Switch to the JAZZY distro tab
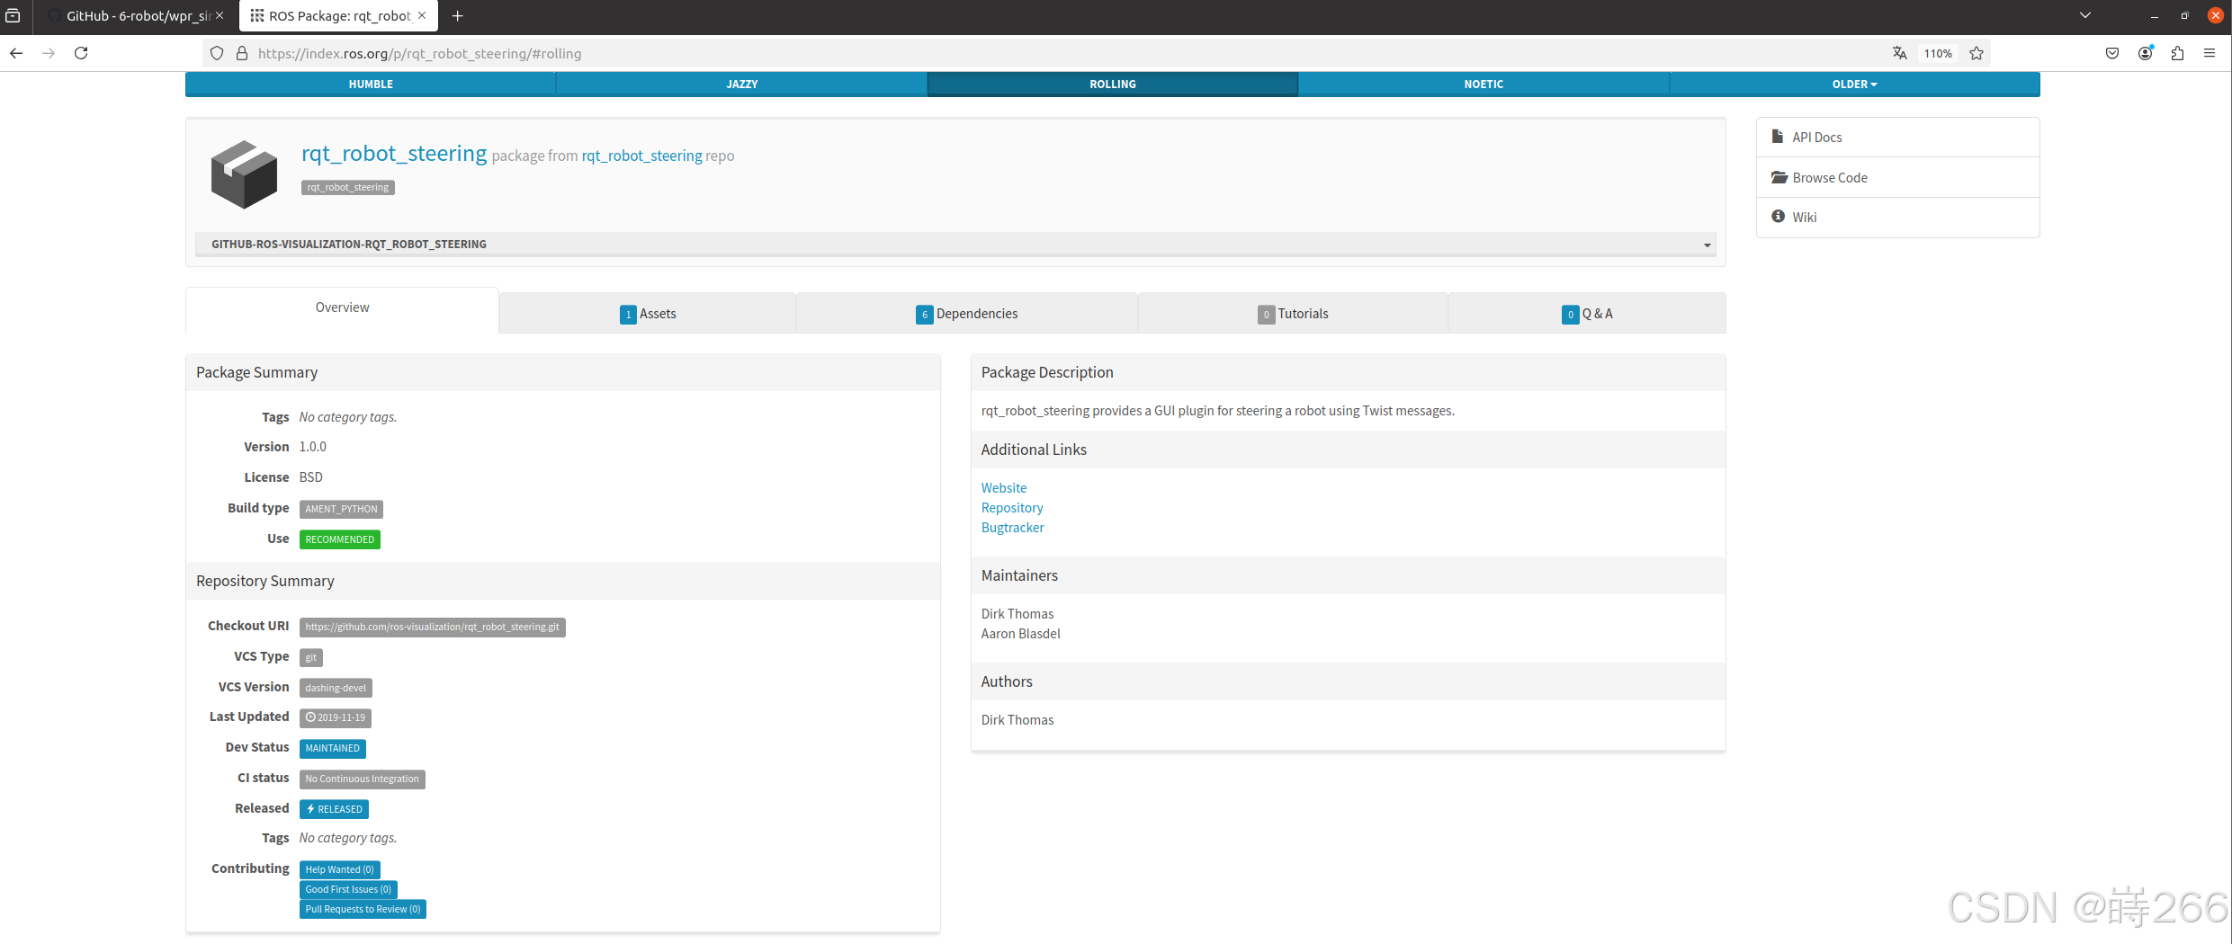Viewport: 2232px width, 944px height. 742,84
